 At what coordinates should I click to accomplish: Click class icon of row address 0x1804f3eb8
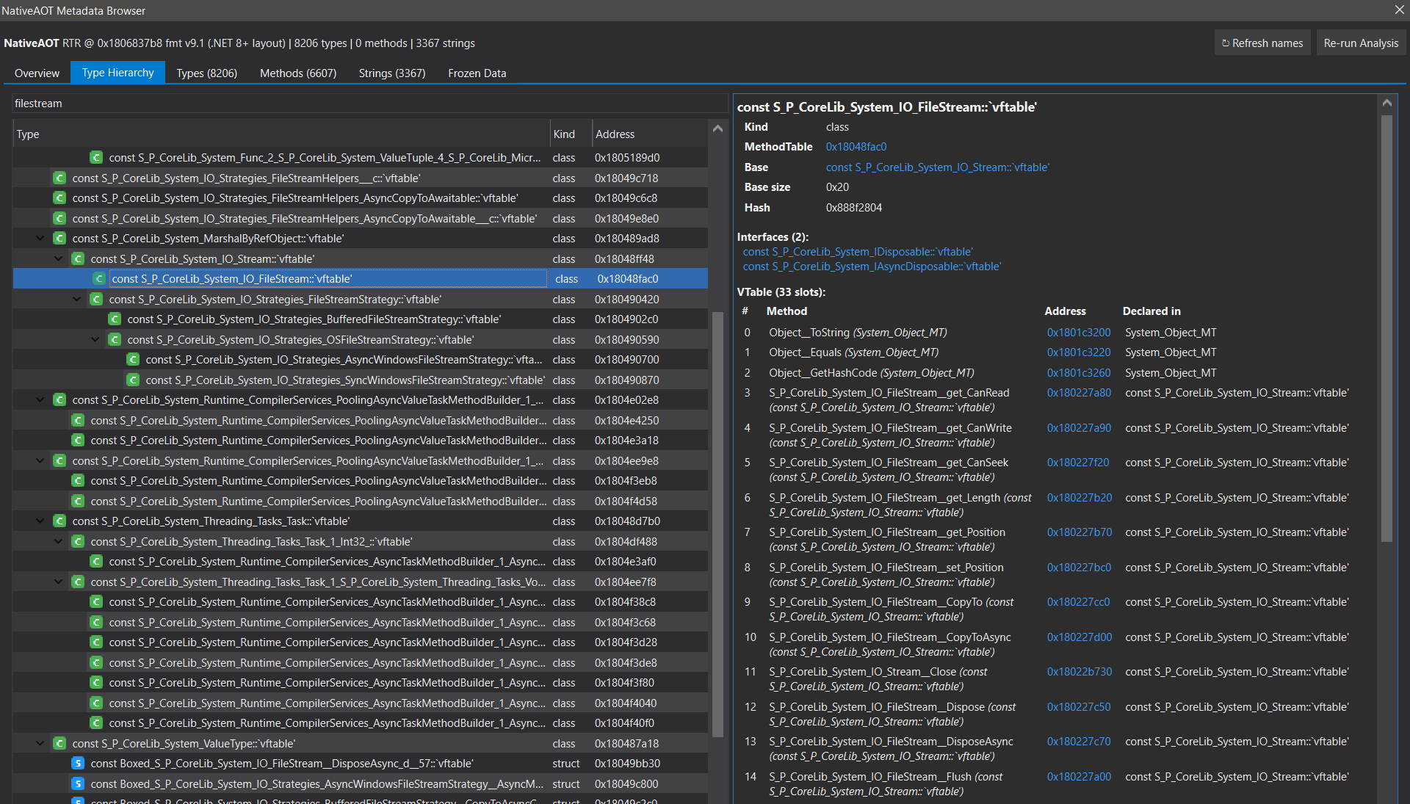[x=78, y=481]
